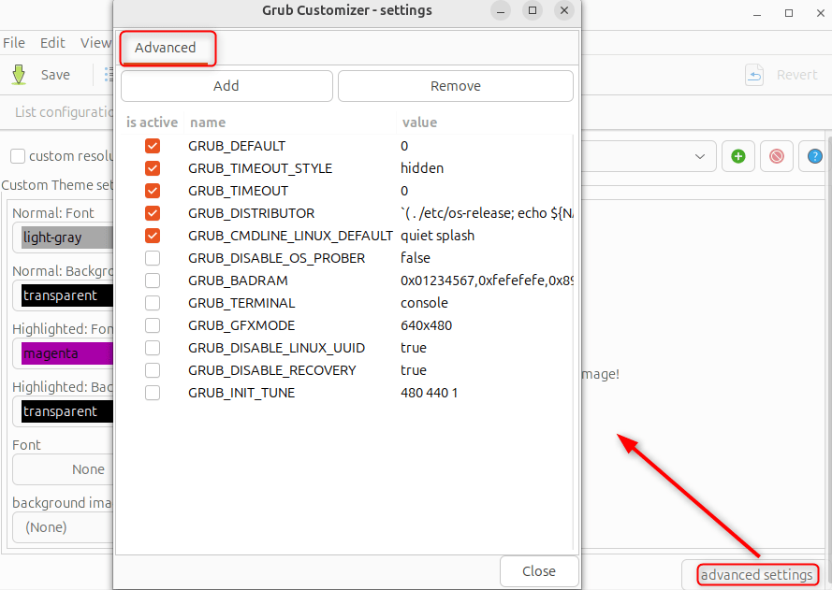Viewport: 832px width, 590px height.
Task: Enable GRUB_DISABLE_OS_PROBER checkbox
Action: (153, 258)
